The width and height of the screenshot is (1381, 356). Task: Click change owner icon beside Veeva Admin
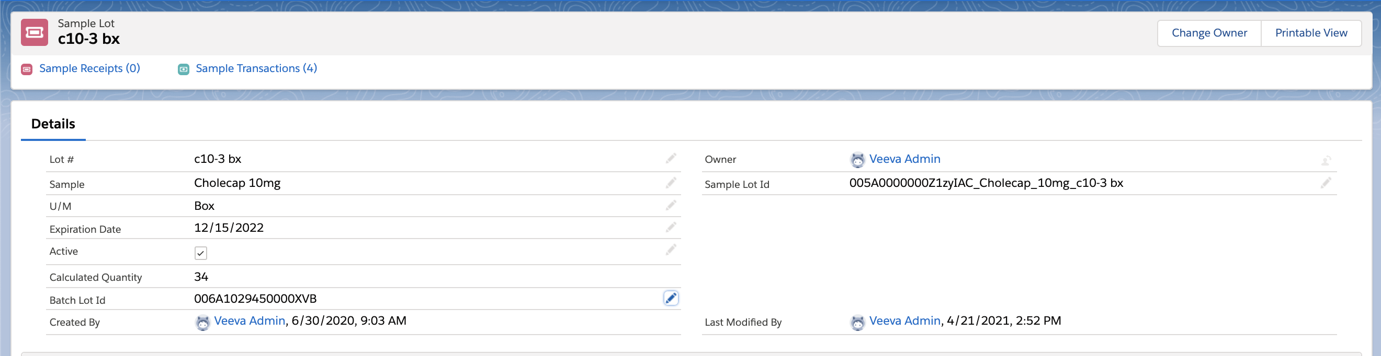tap(1326, 160)
